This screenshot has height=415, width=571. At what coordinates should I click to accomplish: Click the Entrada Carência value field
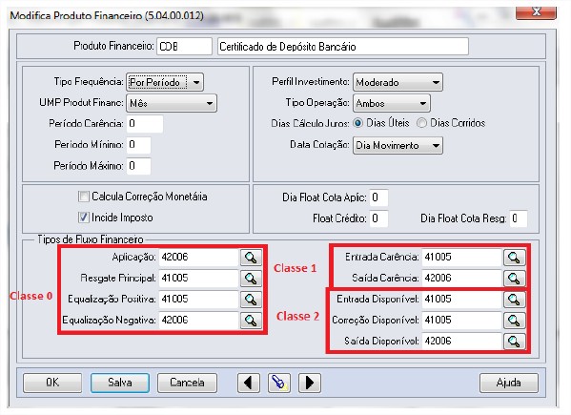(462, 258)
